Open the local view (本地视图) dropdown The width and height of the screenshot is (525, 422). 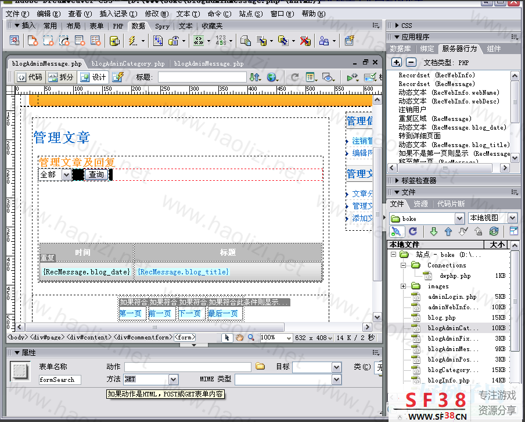[x=512, y=218]
